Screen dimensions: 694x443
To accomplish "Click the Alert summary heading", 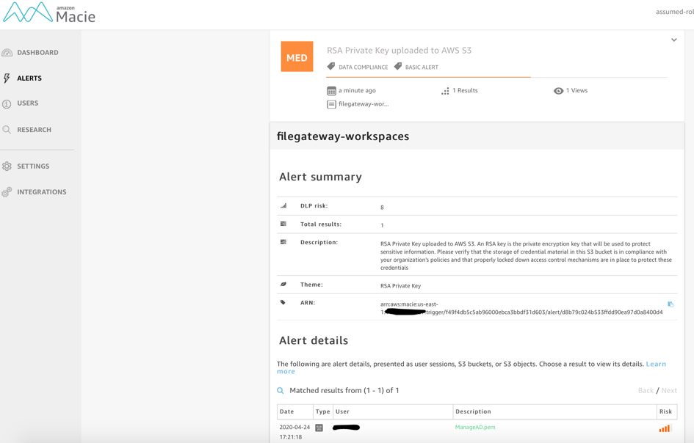I will [320, 177].
